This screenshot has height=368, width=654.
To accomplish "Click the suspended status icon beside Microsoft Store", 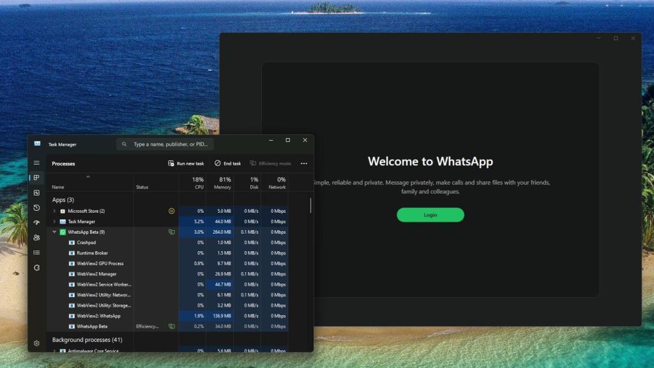I will coord(171,211).
